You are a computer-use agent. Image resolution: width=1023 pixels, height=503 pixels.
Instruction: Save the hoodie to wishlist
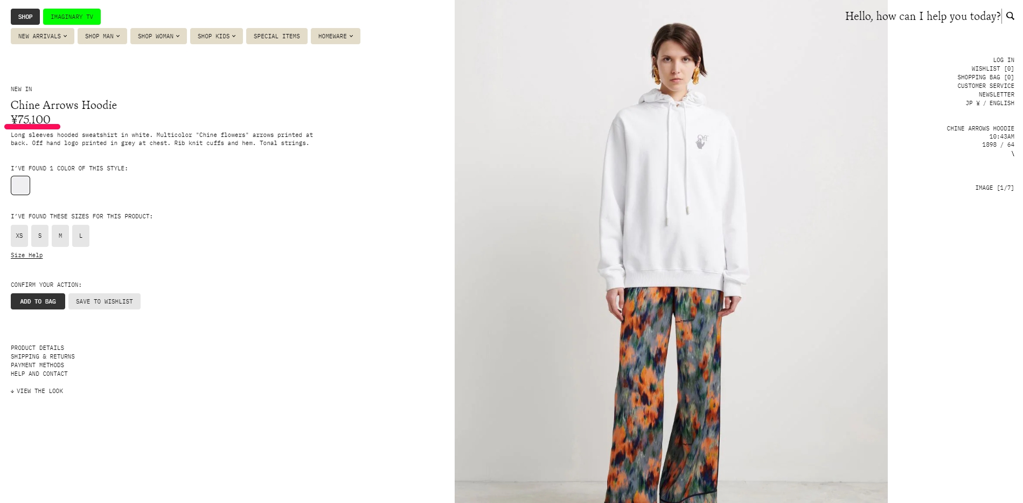(105, 301)
